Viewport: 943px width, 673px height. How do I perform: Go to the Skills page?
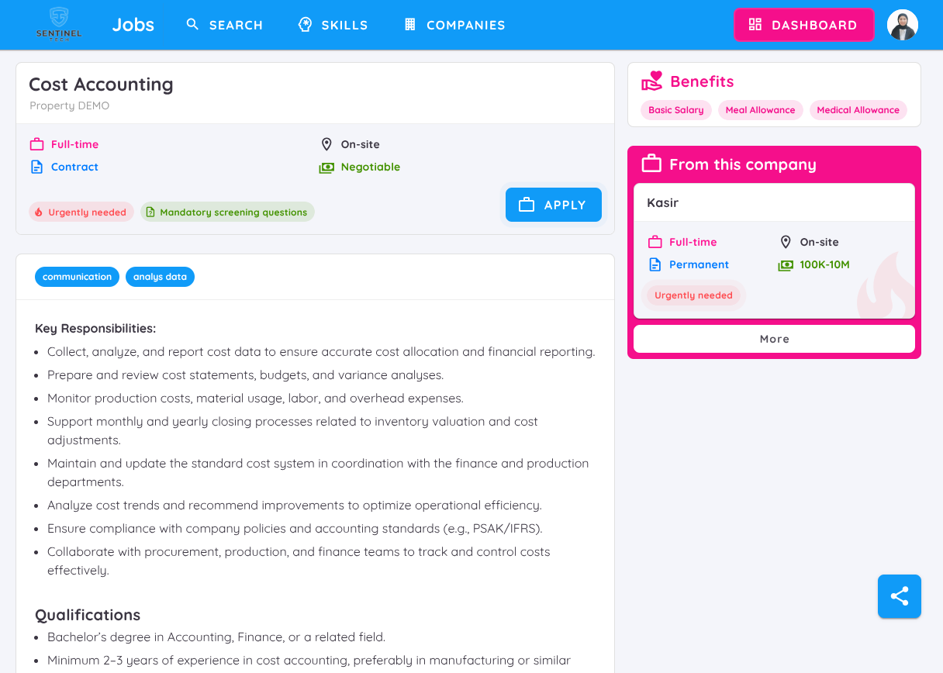pos(333,25)
